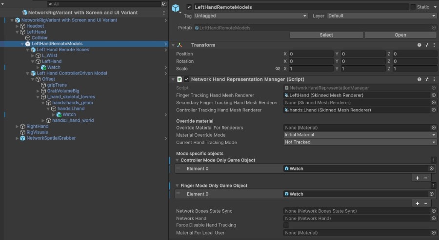Image resolution: width=439 pixels, height=240 pixels.
Task: Click the hierarchy search-by-type icon
Action: click(164, 4)
